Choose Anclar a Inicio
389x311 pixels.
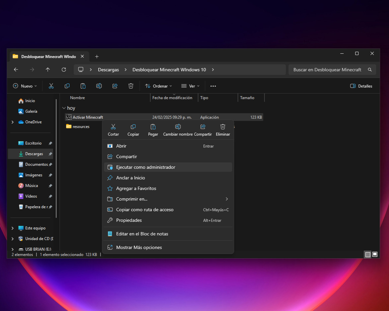click(168, 178)
